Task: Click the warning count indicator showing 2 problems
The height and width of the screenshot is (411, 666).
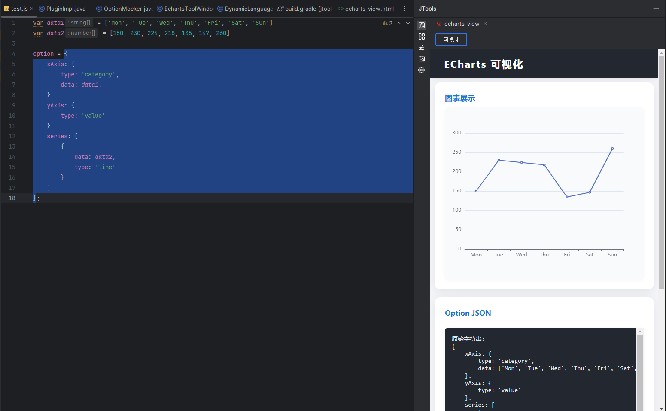Action: point(388,23)
